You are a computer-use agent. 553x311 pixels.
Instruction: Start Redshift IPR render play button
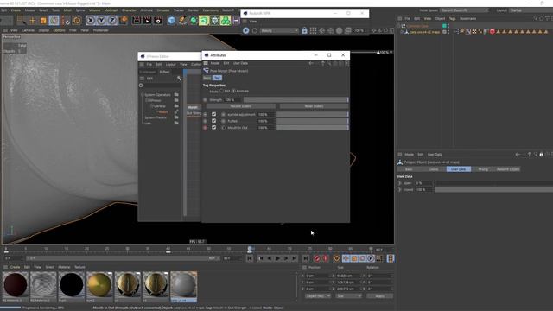(x=245, y=31)
